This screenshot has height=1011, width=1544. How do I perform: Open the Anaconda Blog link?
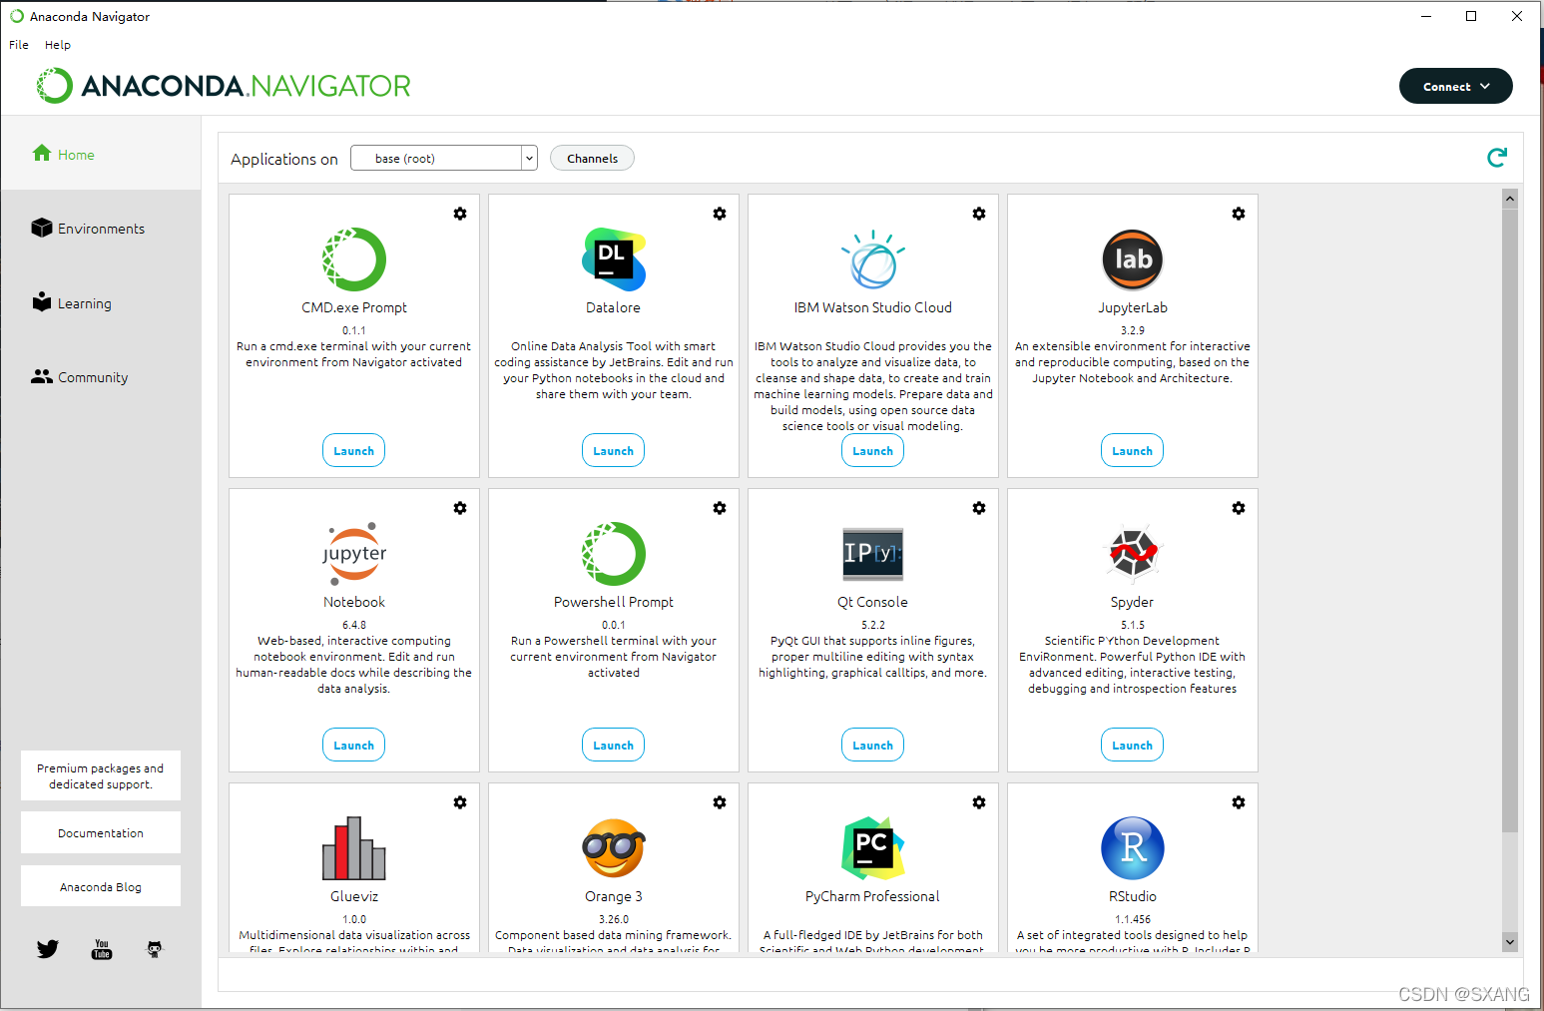tap(101, 886)
